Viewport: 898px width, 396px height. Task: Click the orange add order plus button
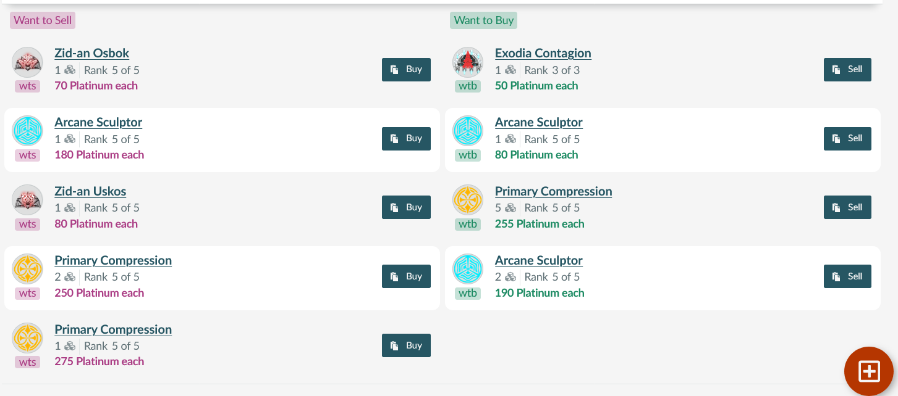click(869, 371)
